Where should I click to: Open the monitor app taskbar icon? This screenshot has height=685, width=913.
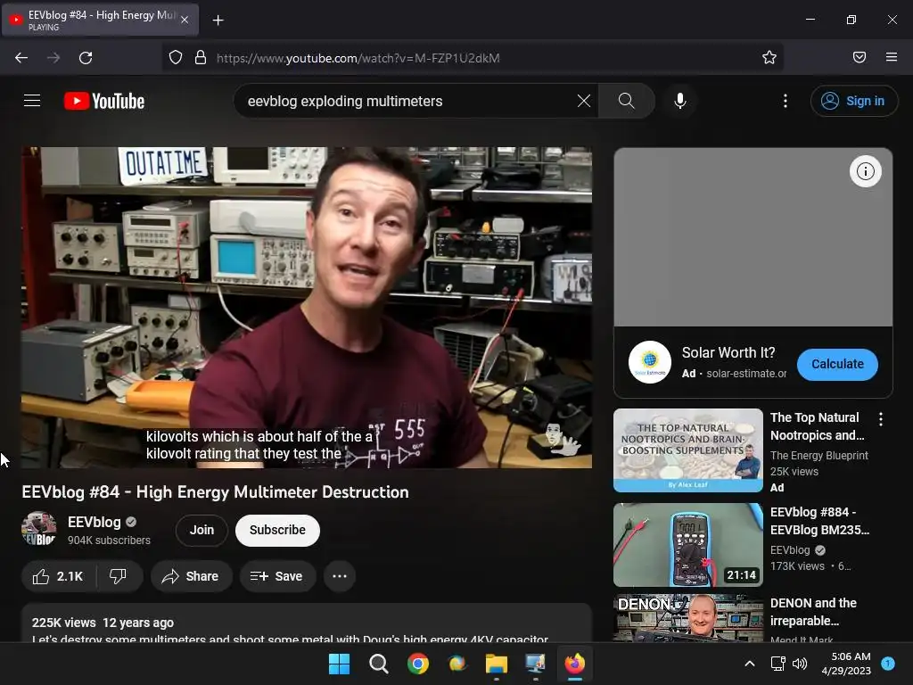(x=536, y=664)
